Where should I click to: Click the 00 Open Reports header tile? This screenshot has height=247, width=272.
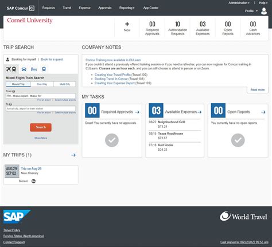coord(228,28)
